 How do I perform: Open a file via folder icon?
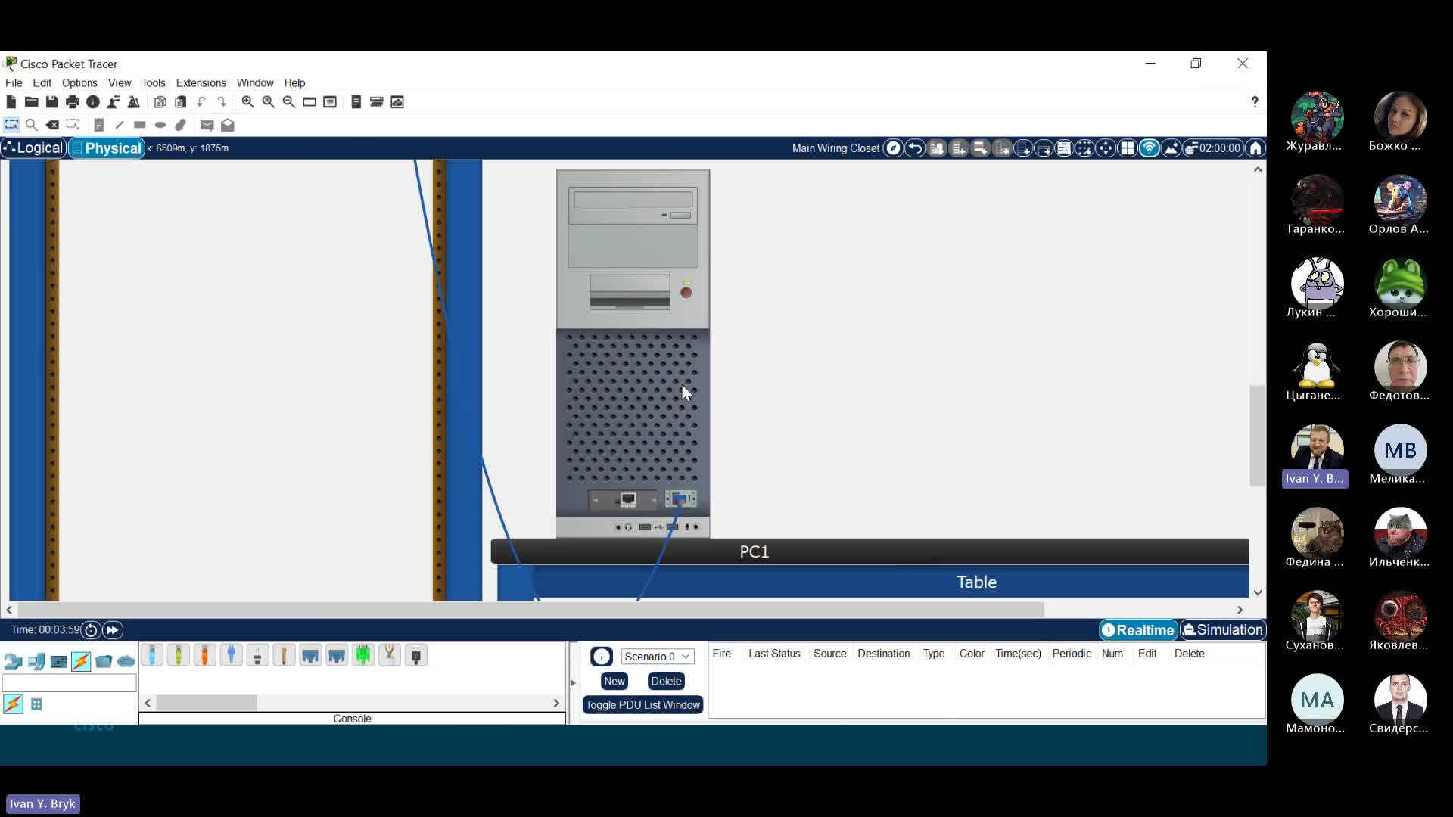click(32, 102)
